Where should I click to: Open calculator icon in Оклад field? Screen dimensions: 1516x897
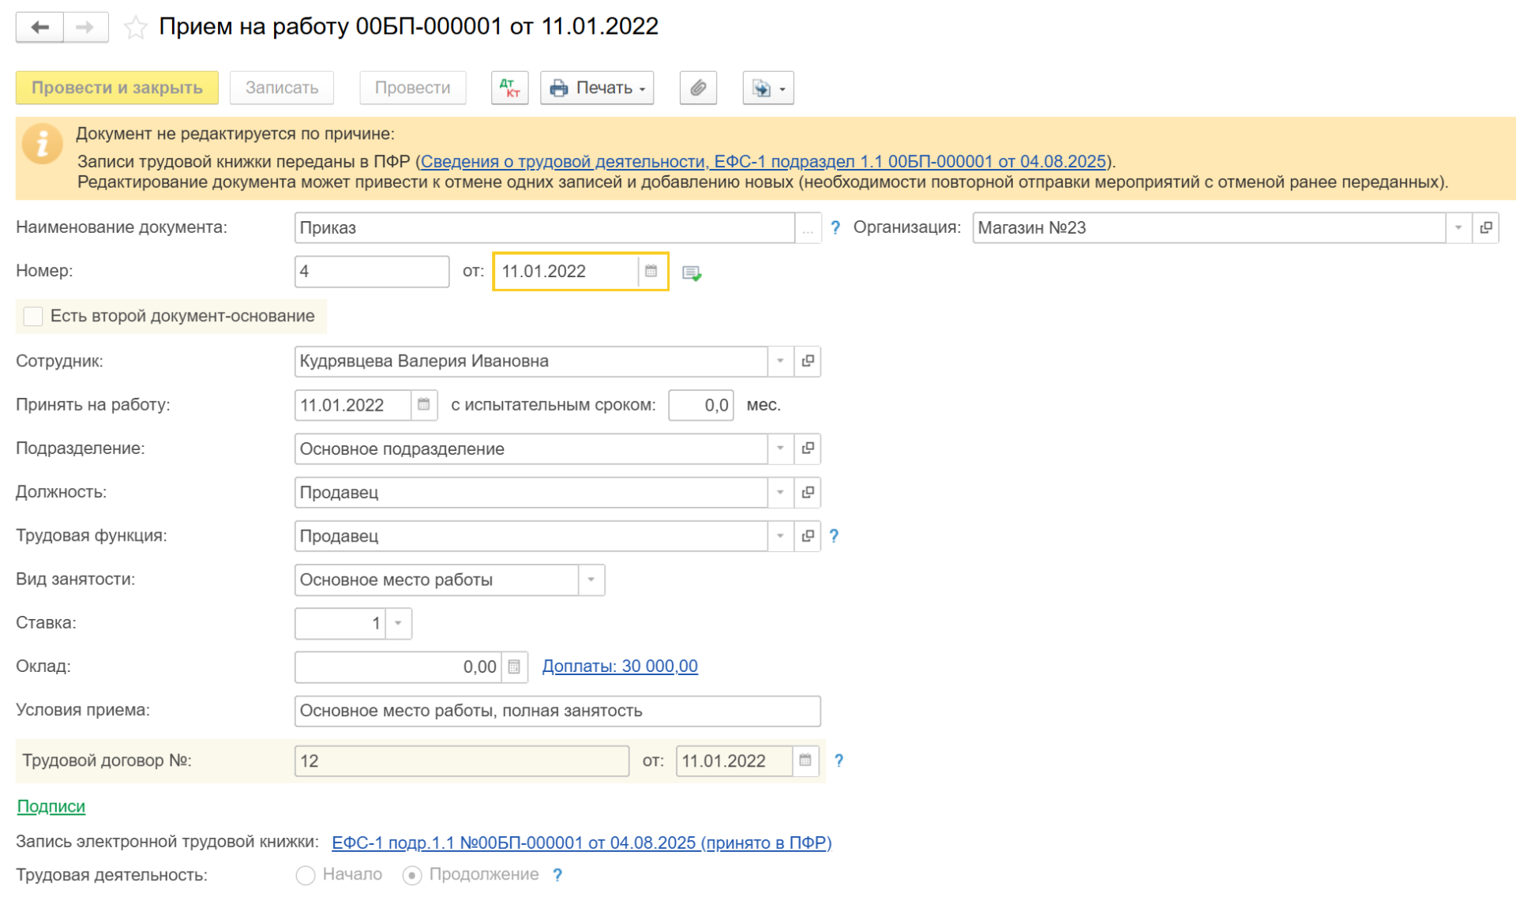pyautogui.click(x=514, y=667)
